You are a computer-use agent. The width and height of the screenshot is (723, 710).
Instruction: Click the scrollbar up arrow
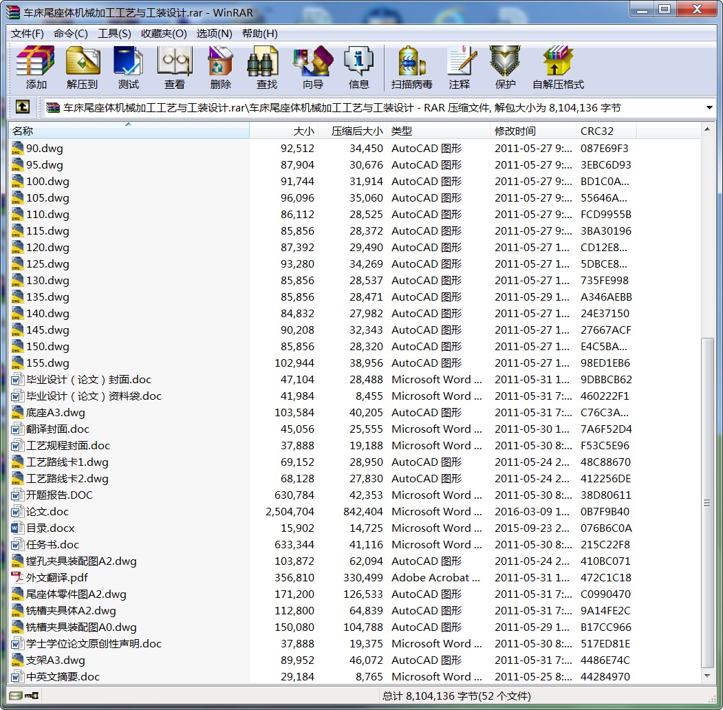tap(707, 129)
